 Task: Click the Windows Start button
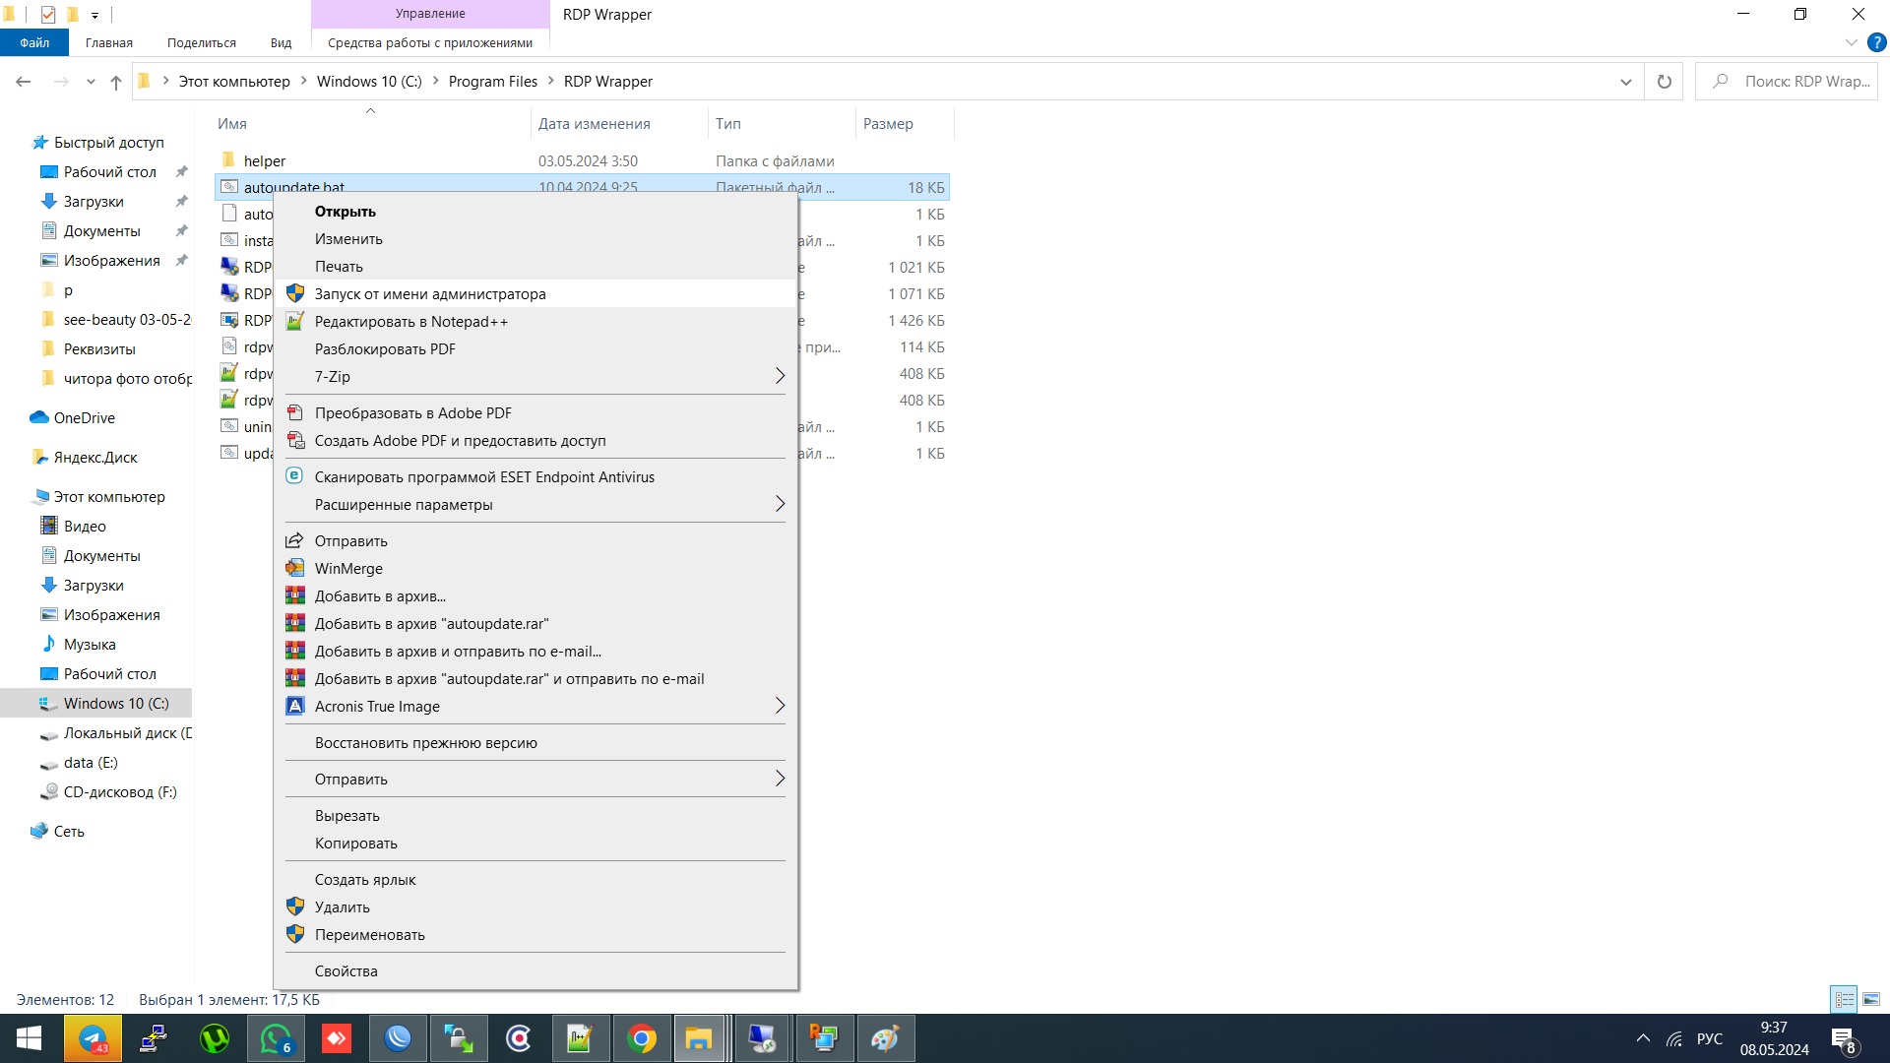[30, 1038]
